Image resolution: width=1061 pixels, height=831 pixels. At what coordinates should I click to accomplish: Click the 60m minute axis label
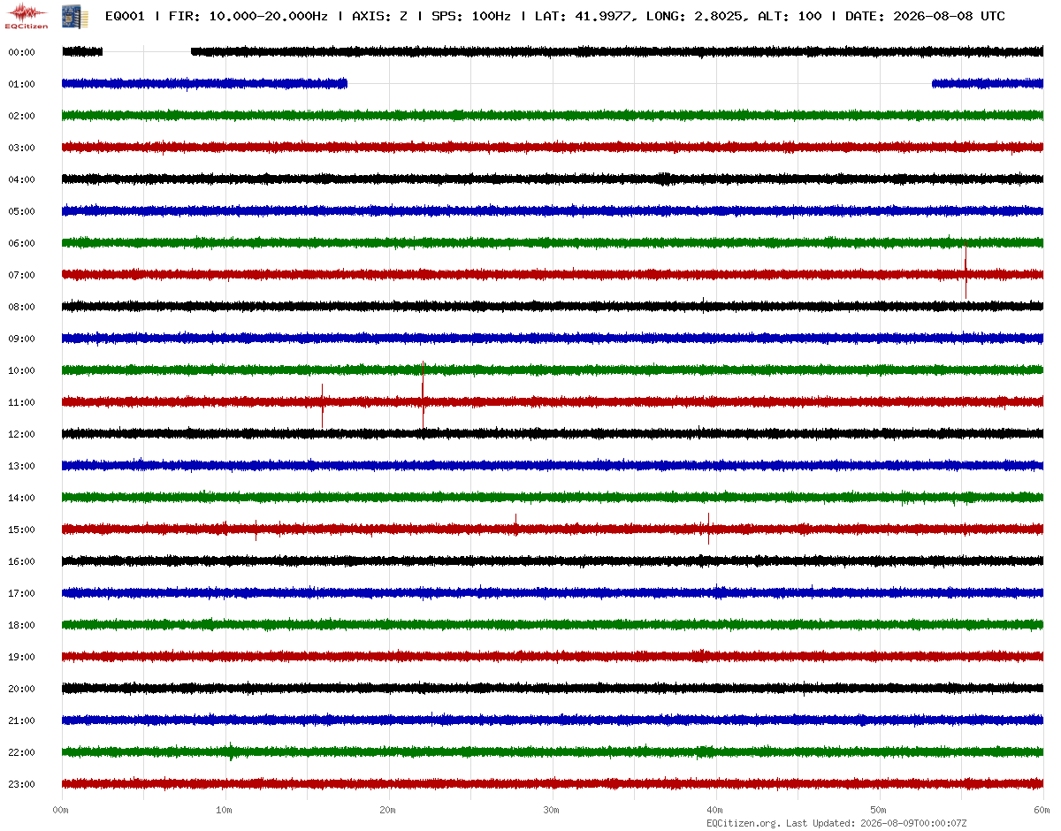pyautogui.click(x=1042, y=810)
